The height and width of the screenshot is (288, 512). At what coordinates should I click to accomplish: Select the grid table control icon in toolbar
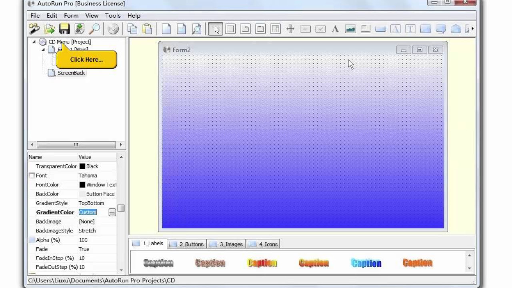[x=275, y=29]
